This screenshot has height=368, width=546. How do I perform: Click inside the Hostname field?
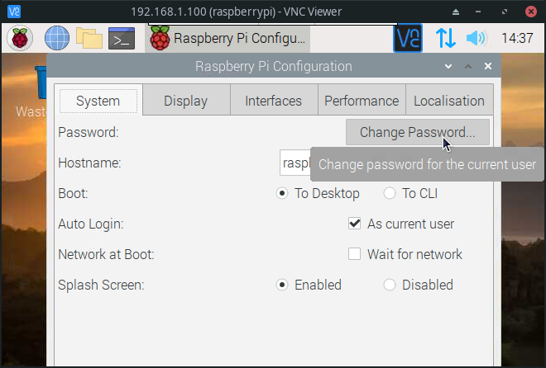(x=295, y=163)
